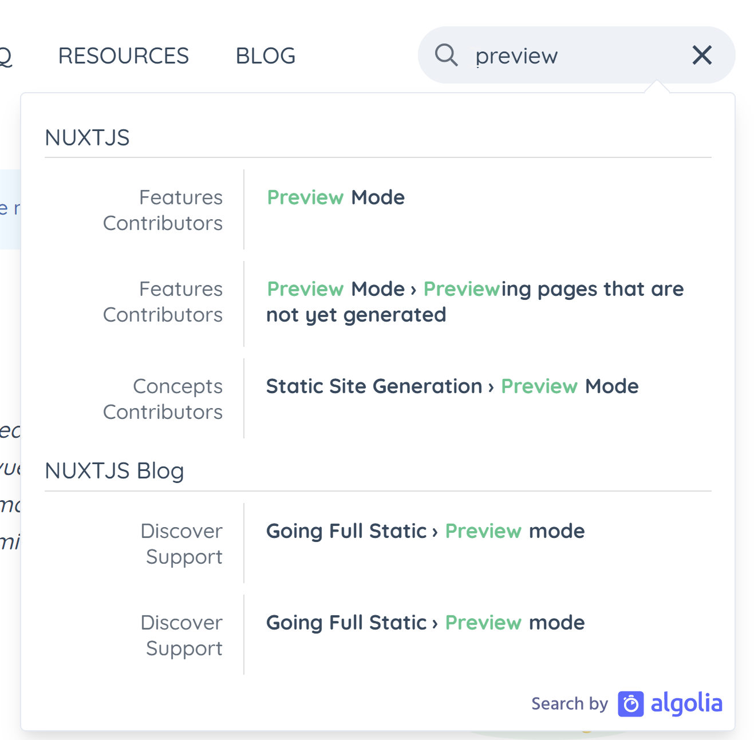Click the 'Concepts Contributors' label

(163, 399)
